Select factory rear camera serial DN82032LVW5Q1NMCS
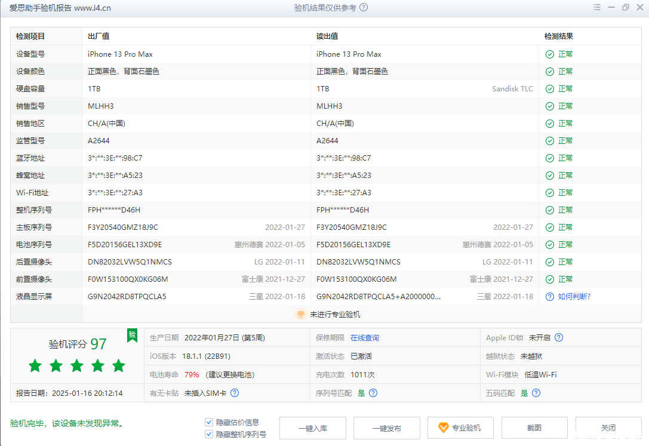Viewport: 649px width, 446px height. (x=130, y=262)
